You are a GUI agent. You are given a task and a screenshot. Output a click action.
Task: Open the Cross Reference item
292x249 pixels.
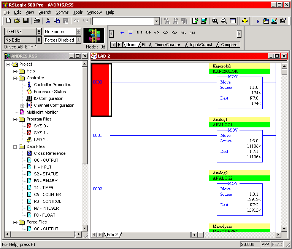[49, 154]
